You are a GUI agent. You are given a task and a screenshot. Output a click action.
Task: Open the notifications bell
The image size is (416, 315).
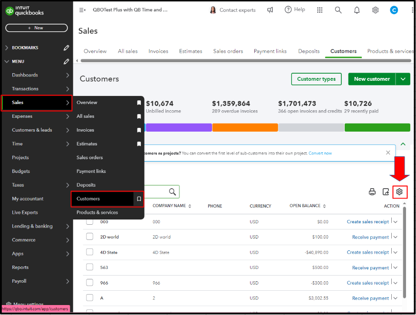[x=357, y=10]
